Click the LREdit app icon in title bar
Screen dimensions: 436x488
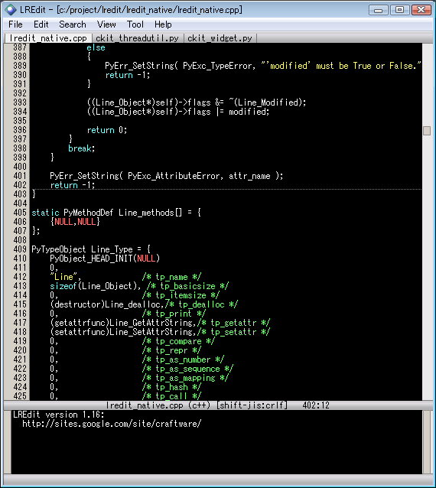10,10
